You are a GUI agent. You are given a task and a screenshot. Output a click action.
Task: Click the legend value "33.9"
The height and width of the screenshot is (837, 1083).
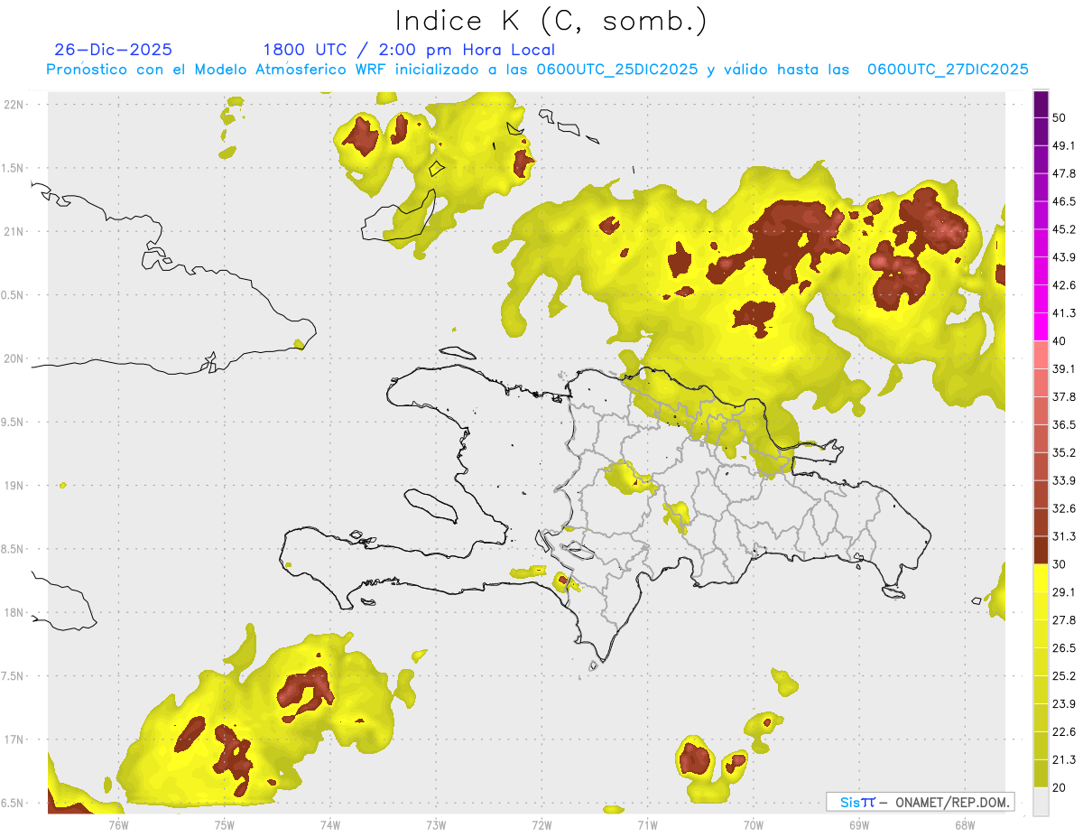(1064, 480)
